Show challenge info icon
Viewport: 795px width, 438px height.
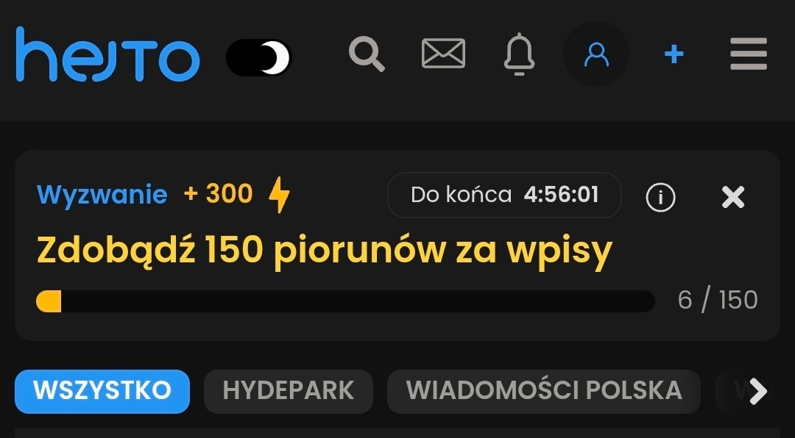(x=660, y=197)
